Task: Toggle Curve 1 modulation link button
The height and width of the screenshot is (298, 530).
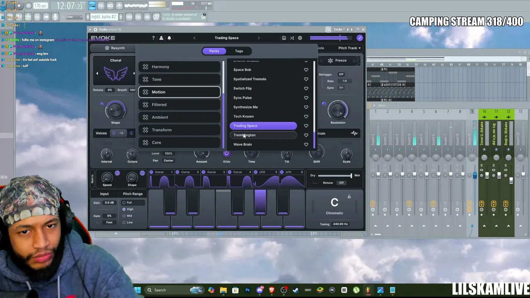Action: point(151,172)
